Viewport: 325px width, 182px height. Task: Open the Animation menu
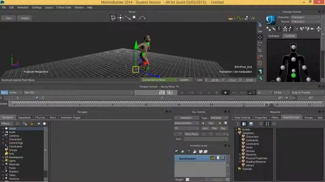click(23, 8)
